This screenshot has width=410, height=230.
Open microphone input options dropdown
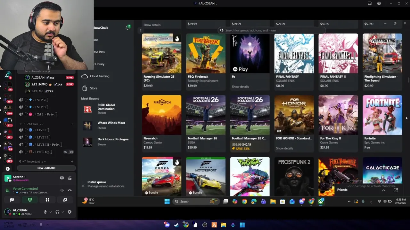click(x=50, y=212)
